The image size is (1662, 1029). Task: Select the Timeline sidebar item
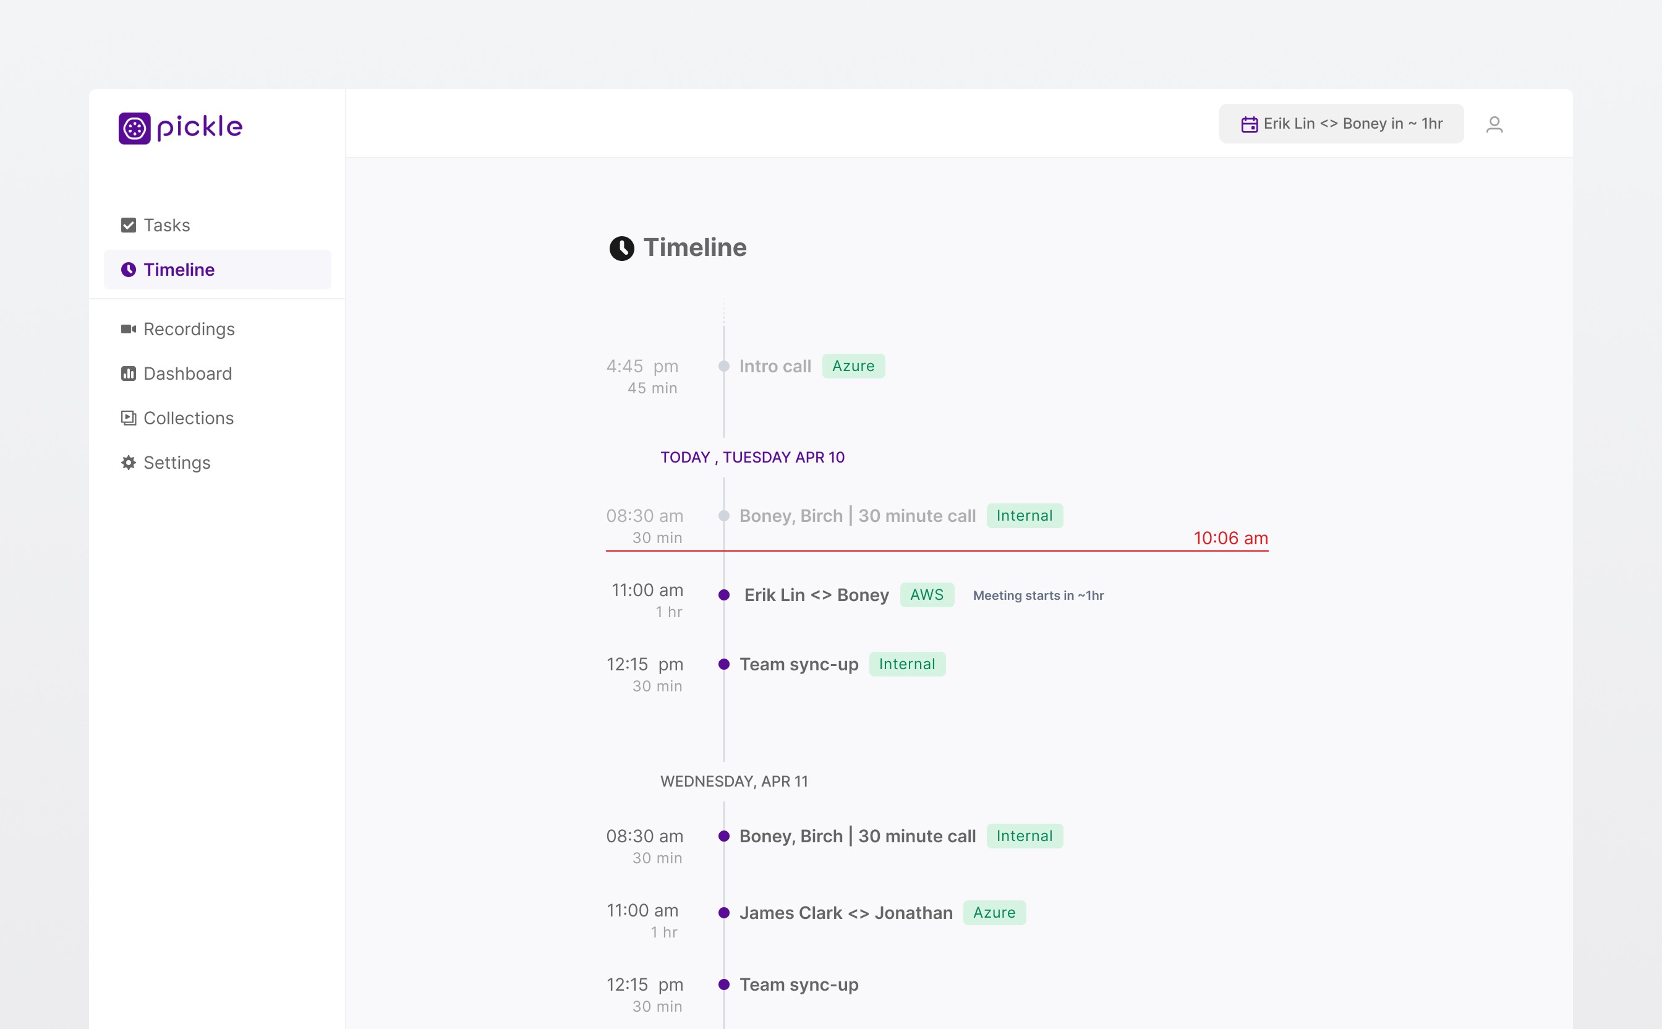tap(179, 270)
